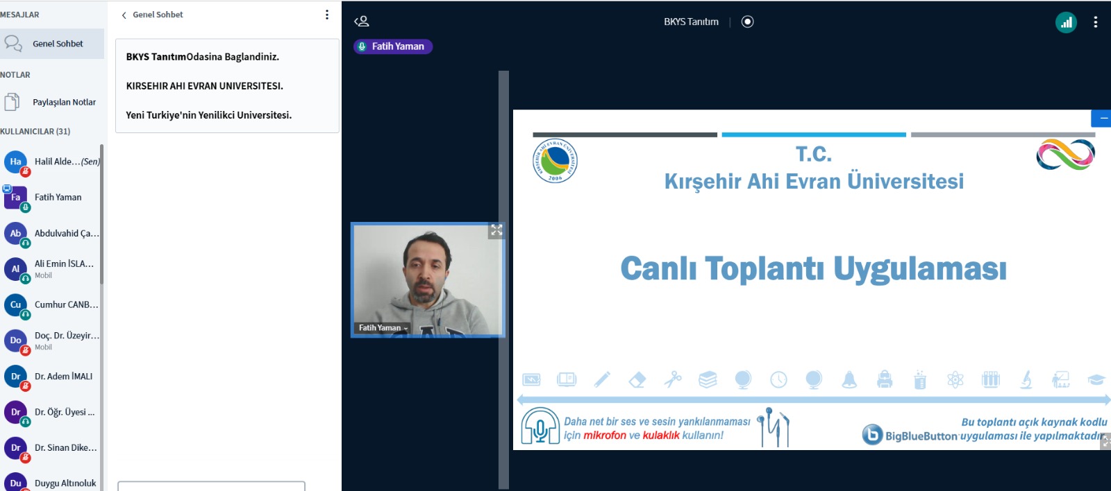Open Fatih Yaman webcam name dropdown
1111x491 pixels.
[383, 328]
